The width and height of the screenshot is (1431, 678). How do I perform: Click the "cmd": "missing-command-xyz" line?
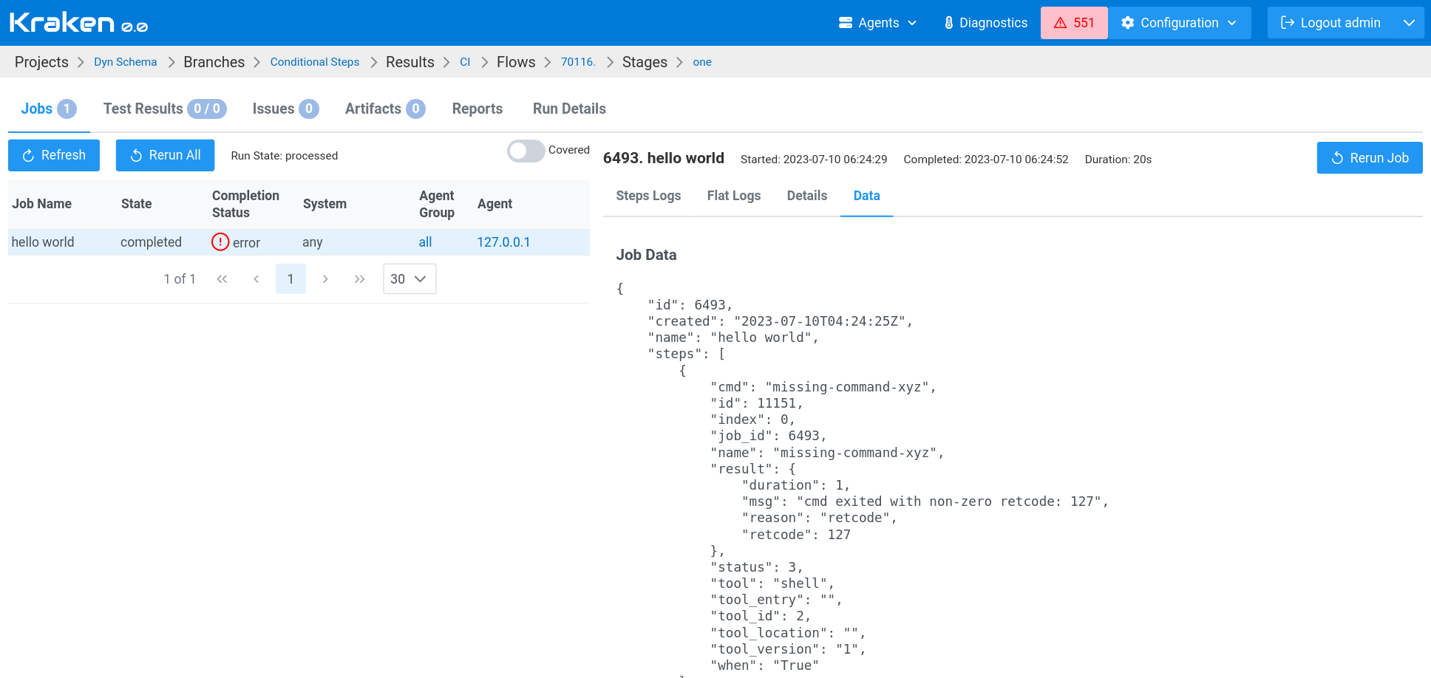[x=823, y=387]
